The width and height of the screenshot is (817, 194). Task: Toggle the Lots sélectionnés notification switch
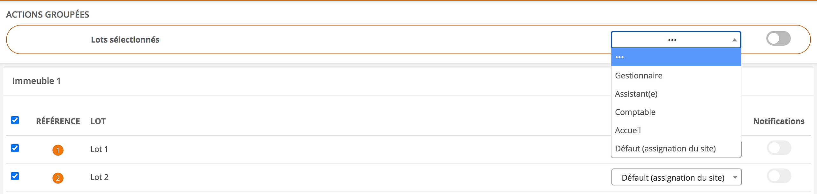click(778, 39)
